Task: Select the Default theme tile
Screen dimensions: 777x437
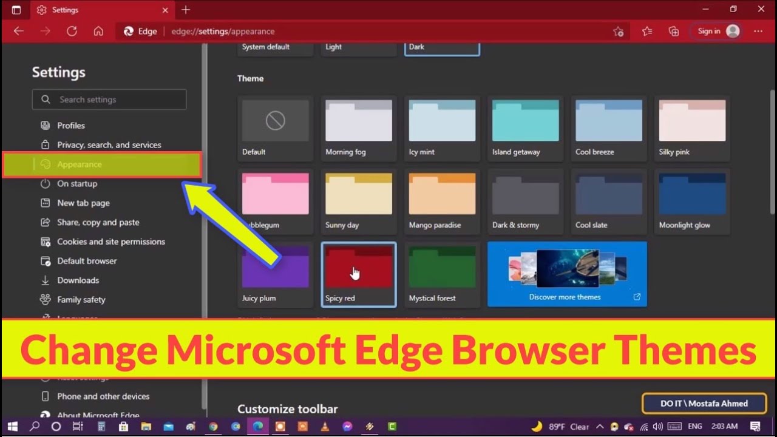Action: coord(275,128)
